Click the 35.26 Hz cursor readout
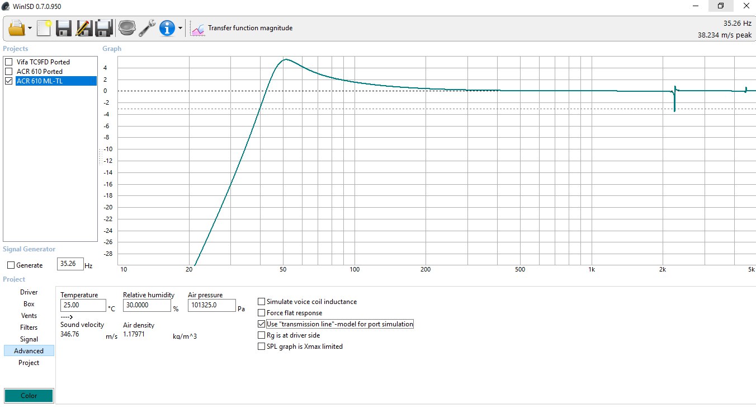The image size is (756, 407). click(x=739, y=23)
